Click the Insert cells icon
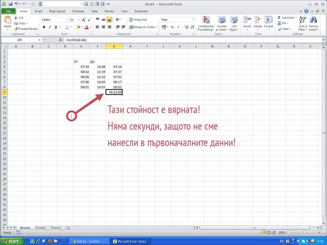The height and width of the screenshot is (245, 327). tap(247, 20)
